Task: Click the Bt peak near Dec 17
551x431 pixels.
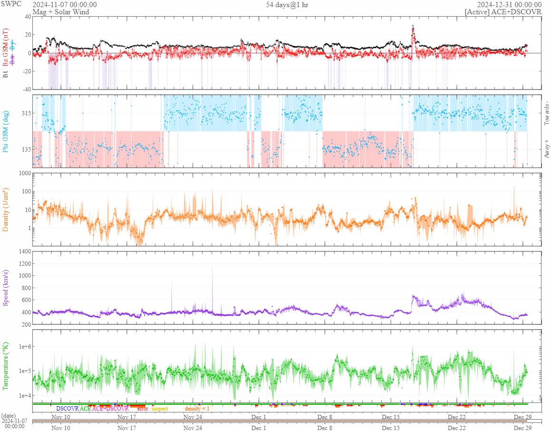Action: [413, 26]
